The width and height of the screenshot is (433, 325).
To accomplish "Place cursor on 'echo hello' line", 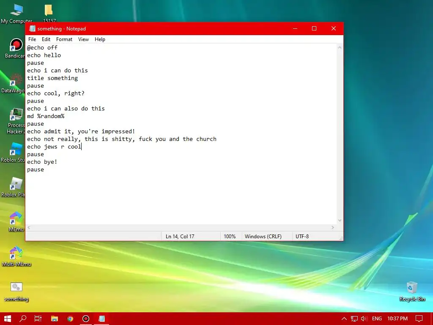I will point(44,55).
